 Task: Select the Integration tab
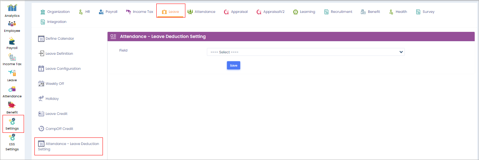coord(53,22)
